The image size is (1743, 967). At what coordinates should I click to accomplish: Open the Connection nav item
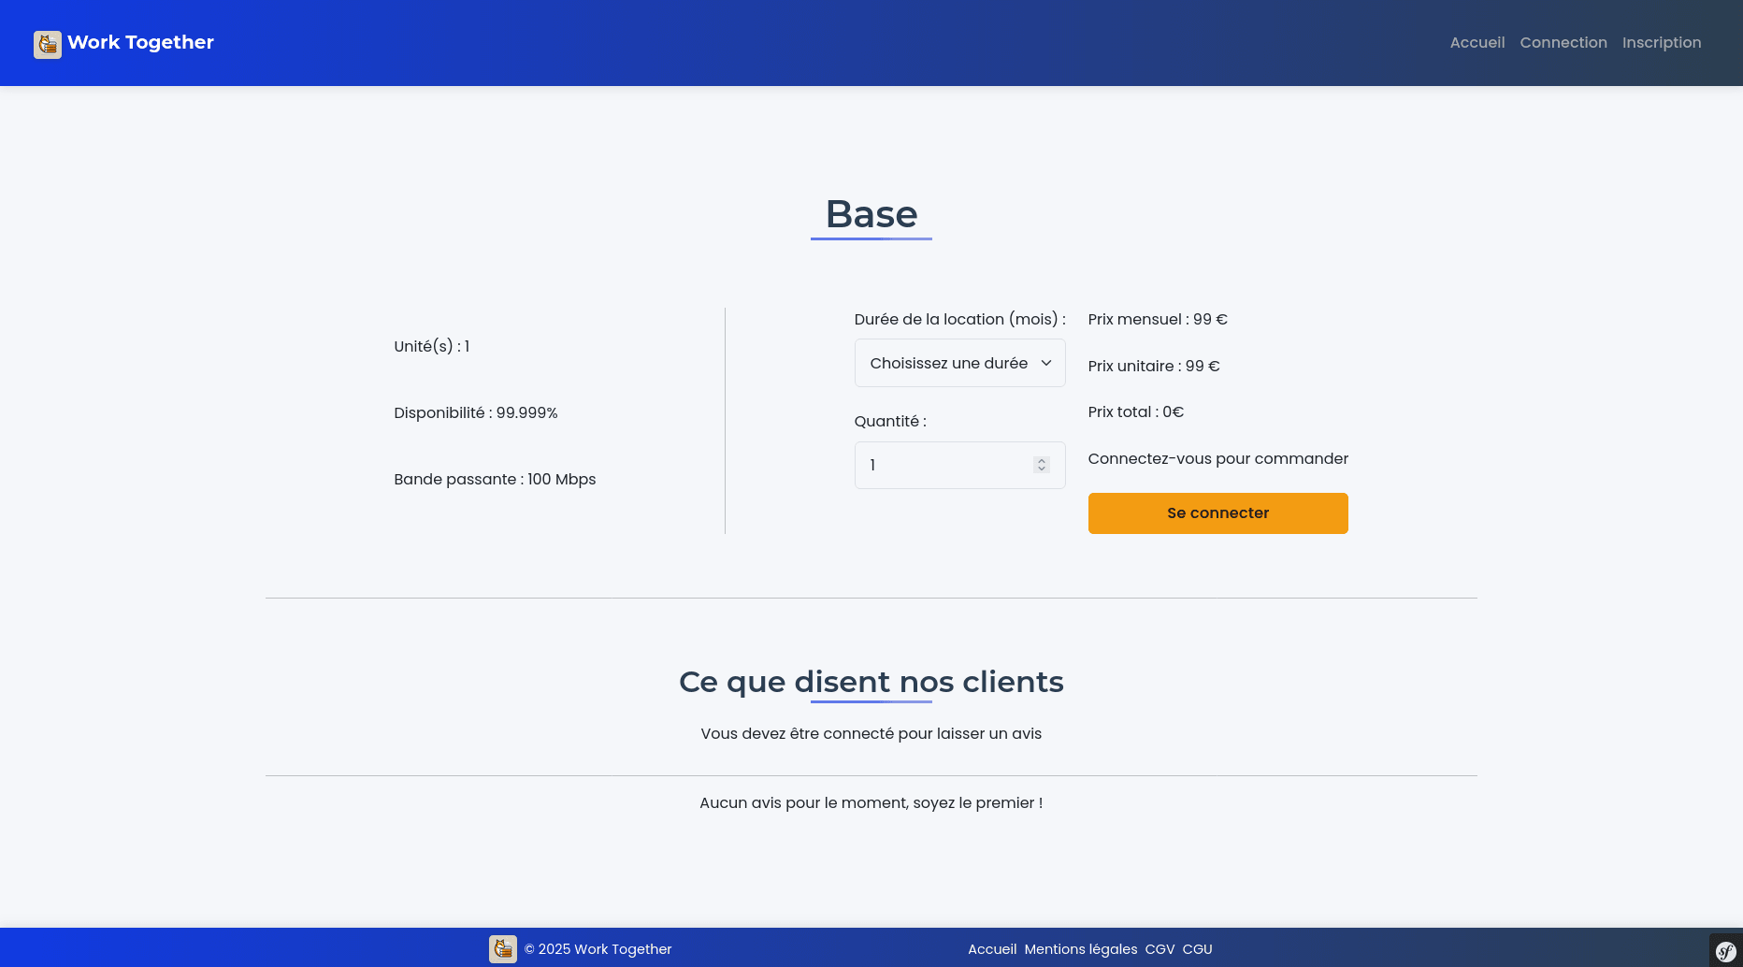point(1563,43)
